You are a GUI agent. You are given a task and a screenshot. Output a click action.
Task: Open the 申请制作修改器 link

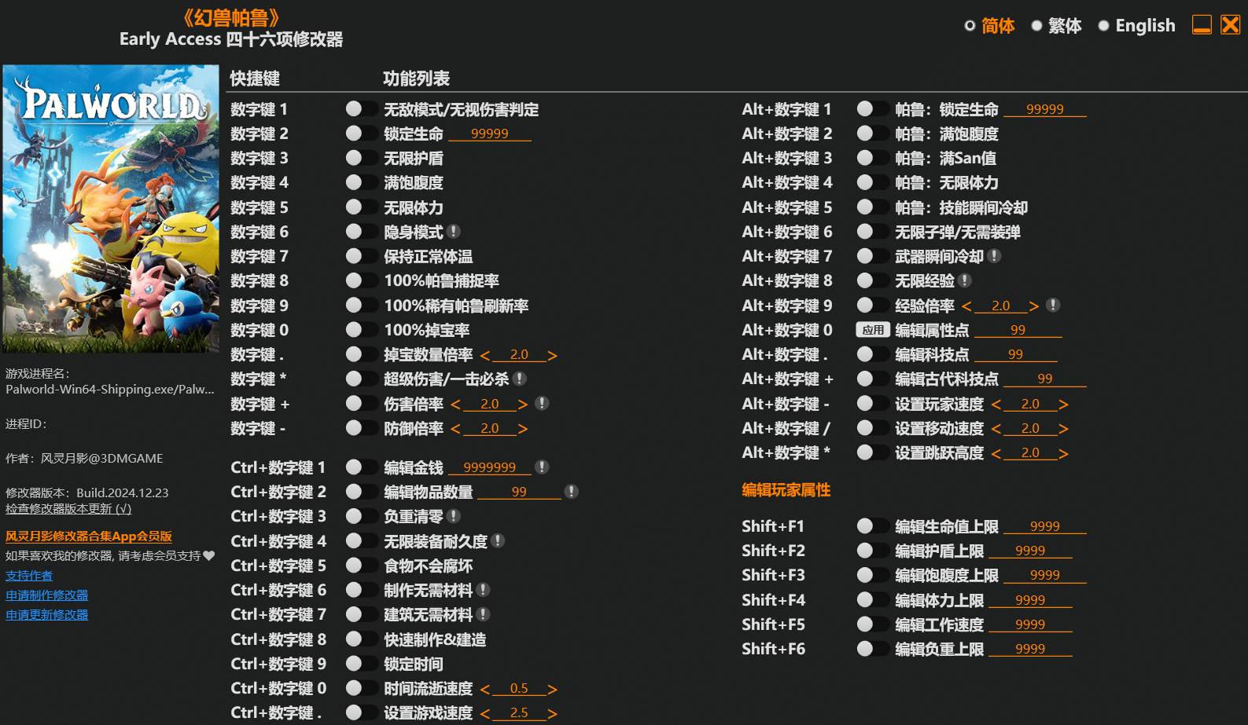point(47,595)
